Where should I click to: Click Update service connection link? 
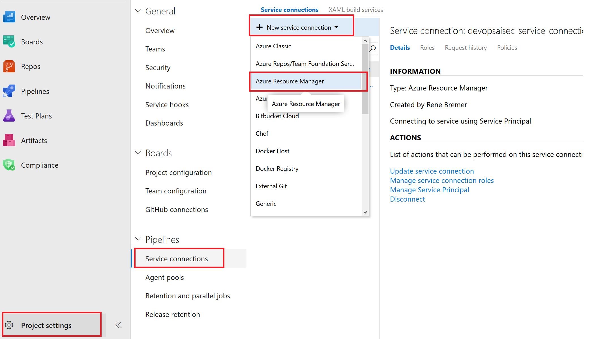tap(432, 171)
